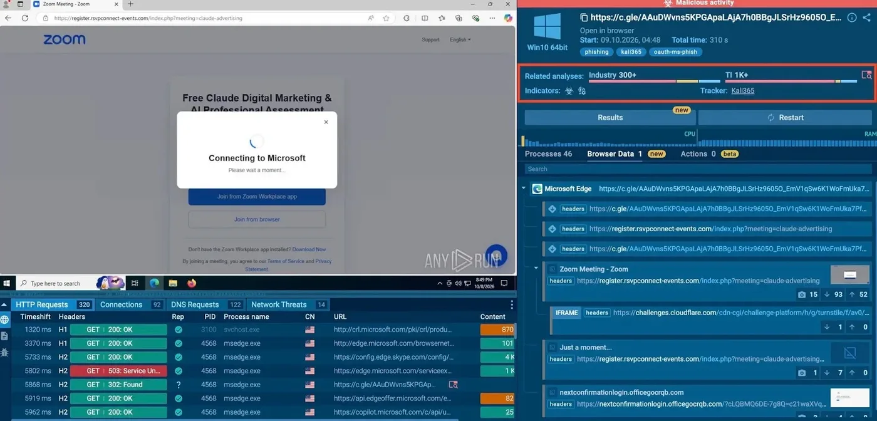Click the share icon in the ANY.RUN header

point(867,18)
